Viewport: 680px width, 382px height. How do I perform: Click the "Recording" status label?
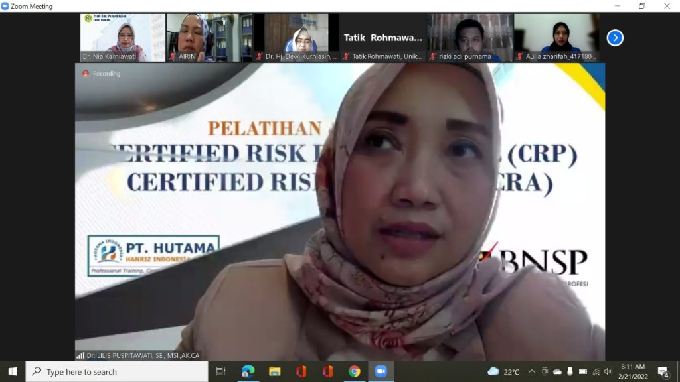[106, 74]
